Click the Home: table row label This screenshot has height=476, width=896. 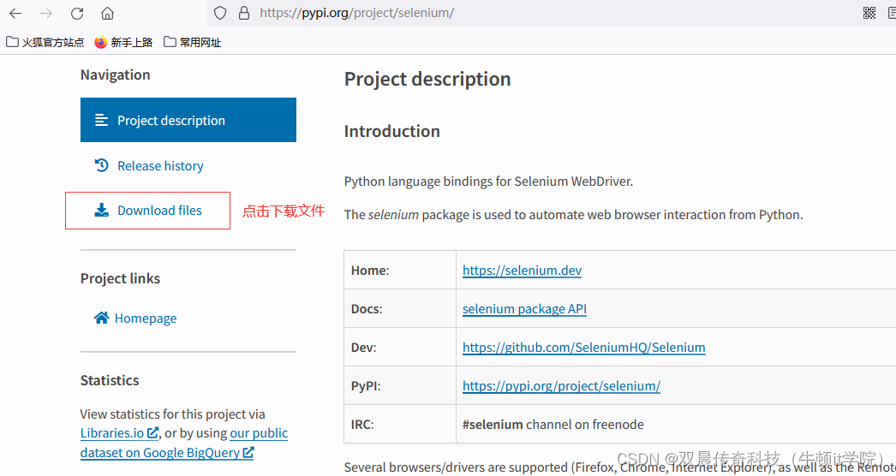pyautogui.click(x=370, y=271)
